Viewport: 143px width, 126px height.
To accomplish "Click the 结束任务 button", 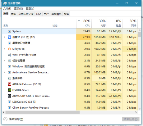I will tap(131, 119).
